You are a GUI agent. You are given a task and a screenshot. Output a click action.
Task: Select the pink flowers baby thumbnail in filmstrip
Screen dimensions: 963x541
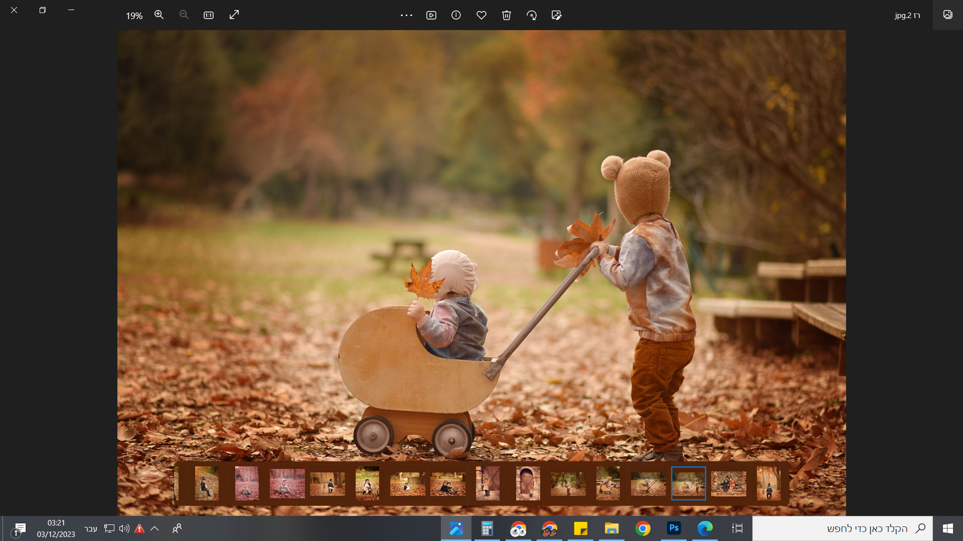(287, 483)
